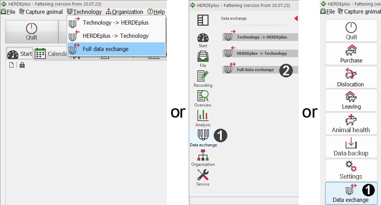Click the blank document icon beside the padlock

click(x=11, y=65)
